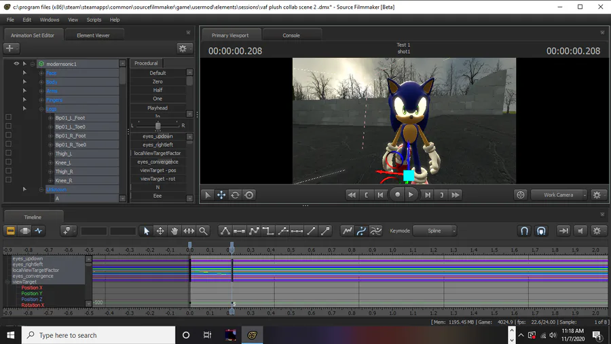Image resolution: width=611 pixels, height=344 pixels.
Task: Tick the checkbox beside Bip01_L_Toe0
Action: (x=9, y=126)
